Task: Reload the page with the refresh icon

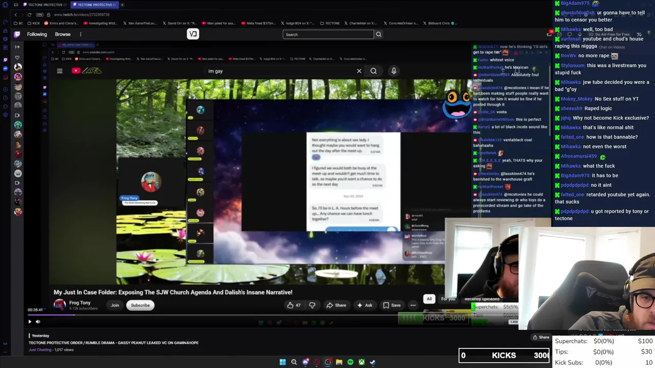Action: [29, 14]
